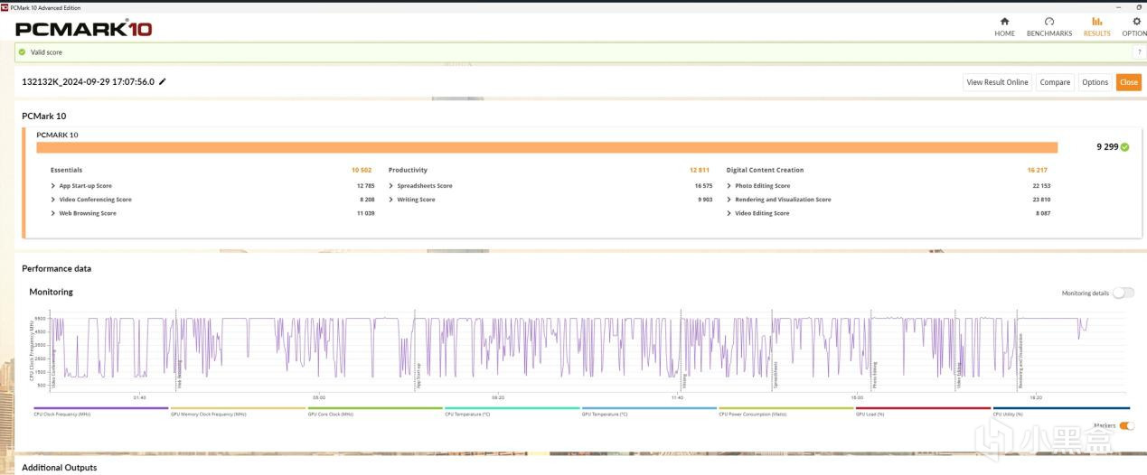1147x475 pixels.
Task: Click the App Start-up chart marker
Action: click(x=418, y=377)
